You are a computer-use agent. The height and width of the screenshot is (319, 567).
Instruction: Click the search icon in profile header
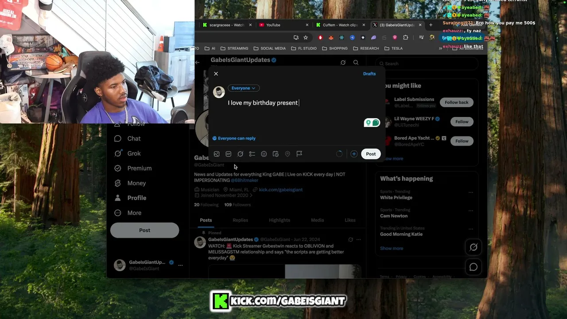356,62
